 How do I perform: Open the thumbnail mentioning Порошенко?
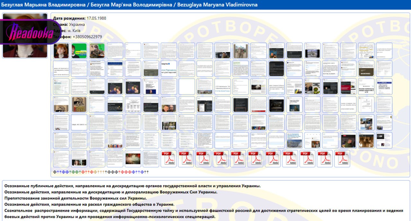point(169,69)
